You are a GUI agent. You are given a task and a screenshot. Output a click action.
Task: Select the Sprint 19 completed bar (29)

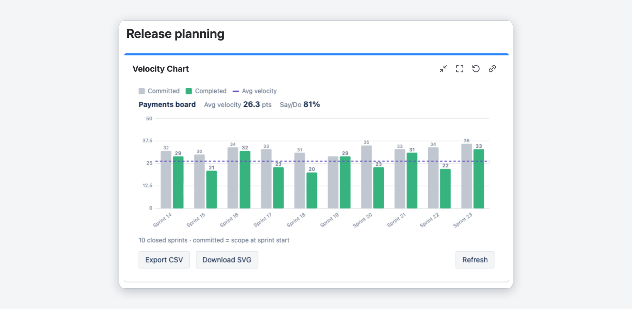click(x=345, y=182)
